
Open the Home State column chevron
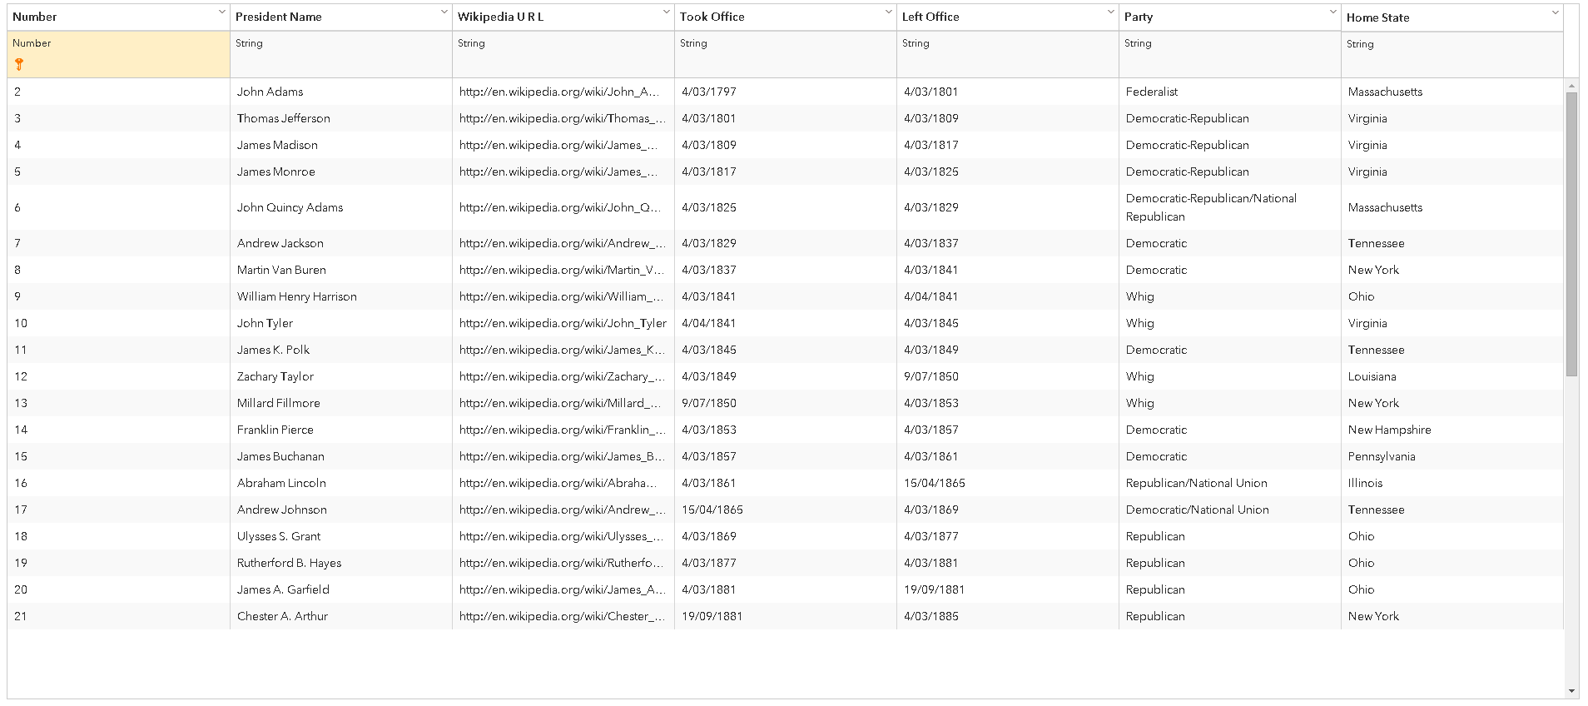coord(1555,12)
